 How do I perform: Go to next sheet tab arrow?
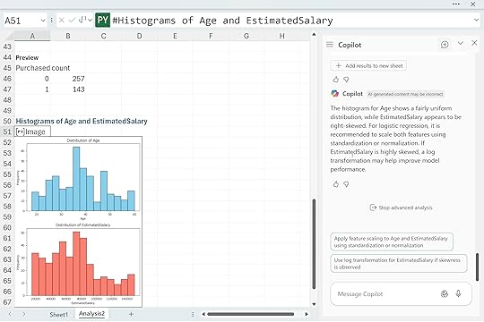[24, 314]
